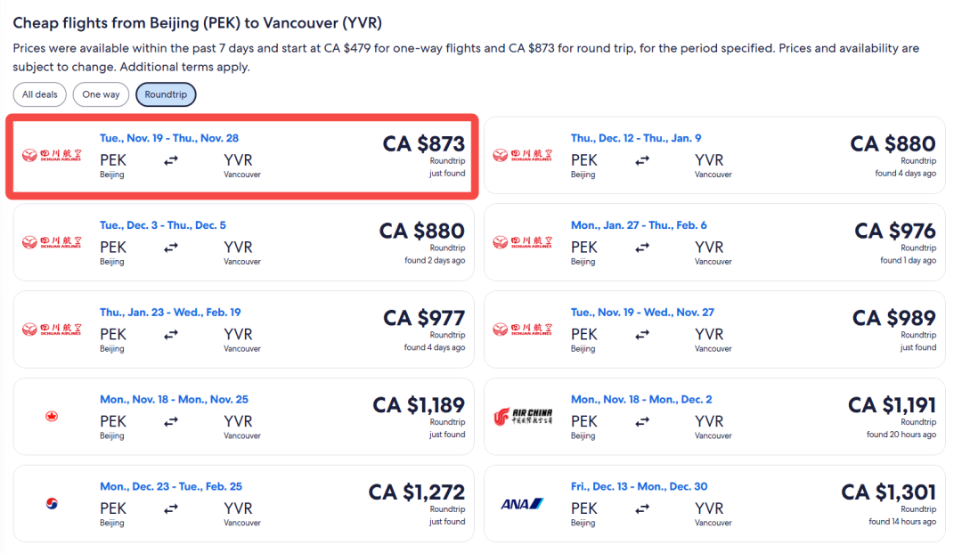This screenshot has height=553, width=962.
Task: Click Air Canada maple leaf logo on CA $1,189 deal
Action: [52, 417]
